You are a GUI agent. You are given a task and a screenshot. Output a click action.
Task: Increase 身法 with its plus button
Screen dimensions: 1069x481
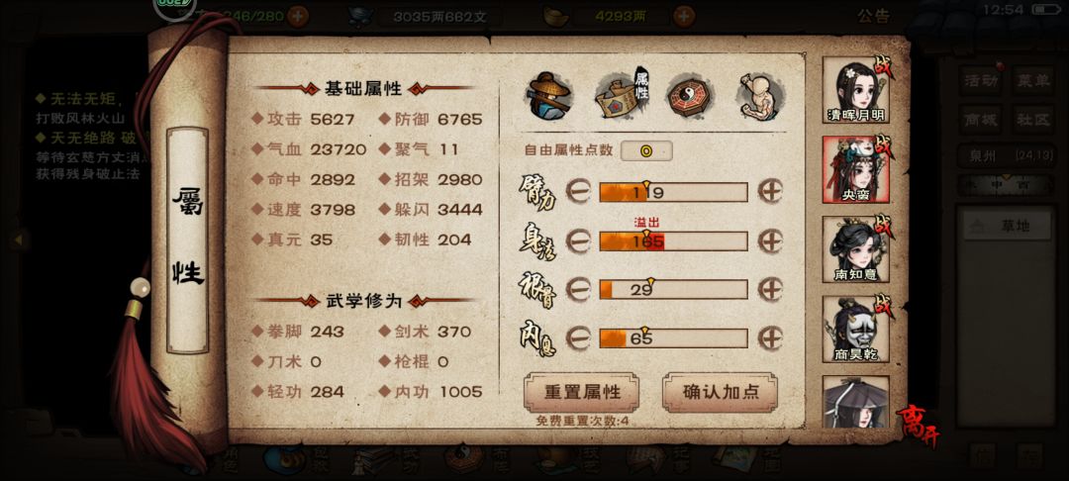(770, 241)
